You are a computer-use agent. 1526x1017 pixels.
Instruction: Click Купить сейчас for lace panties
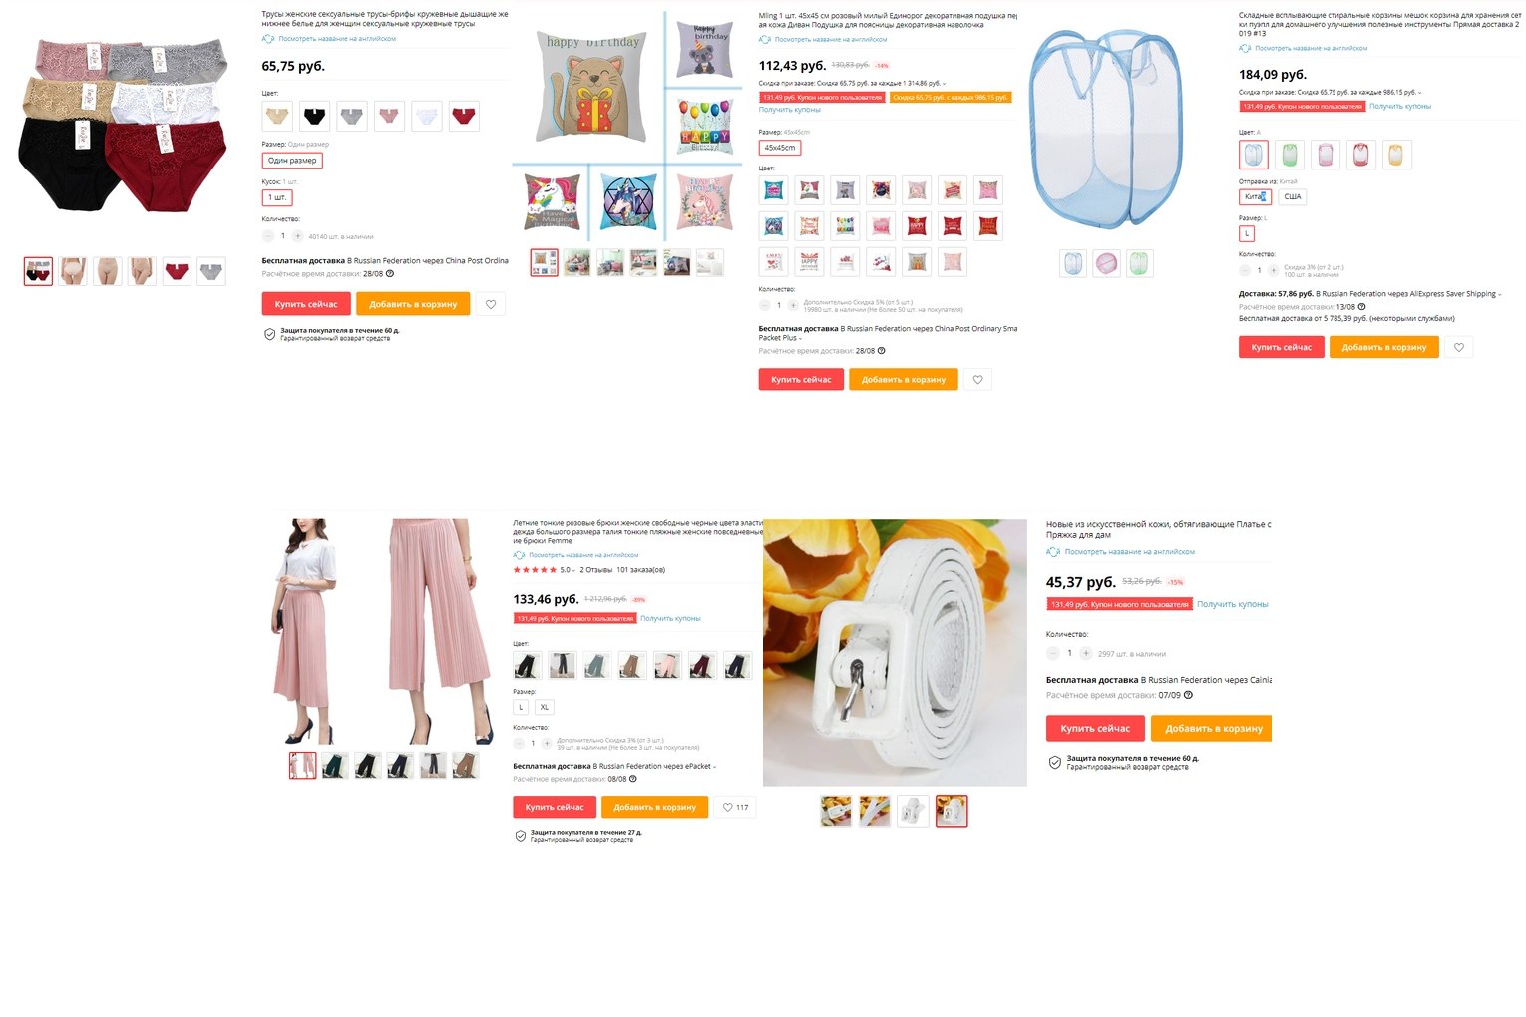point(306,304)
